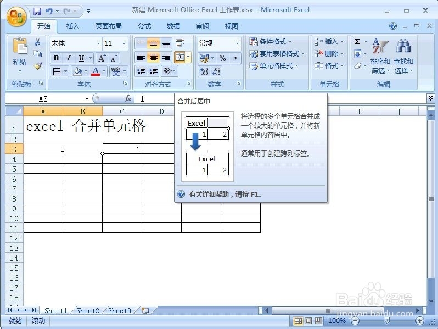Increase decimal places
The image size is (438, 329).
[x=204, y=71]
